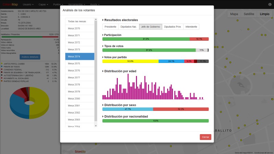This screenshot has width=274, height=154.
Task: Select Todas las mesas in the list
Action: coord(80,21)
